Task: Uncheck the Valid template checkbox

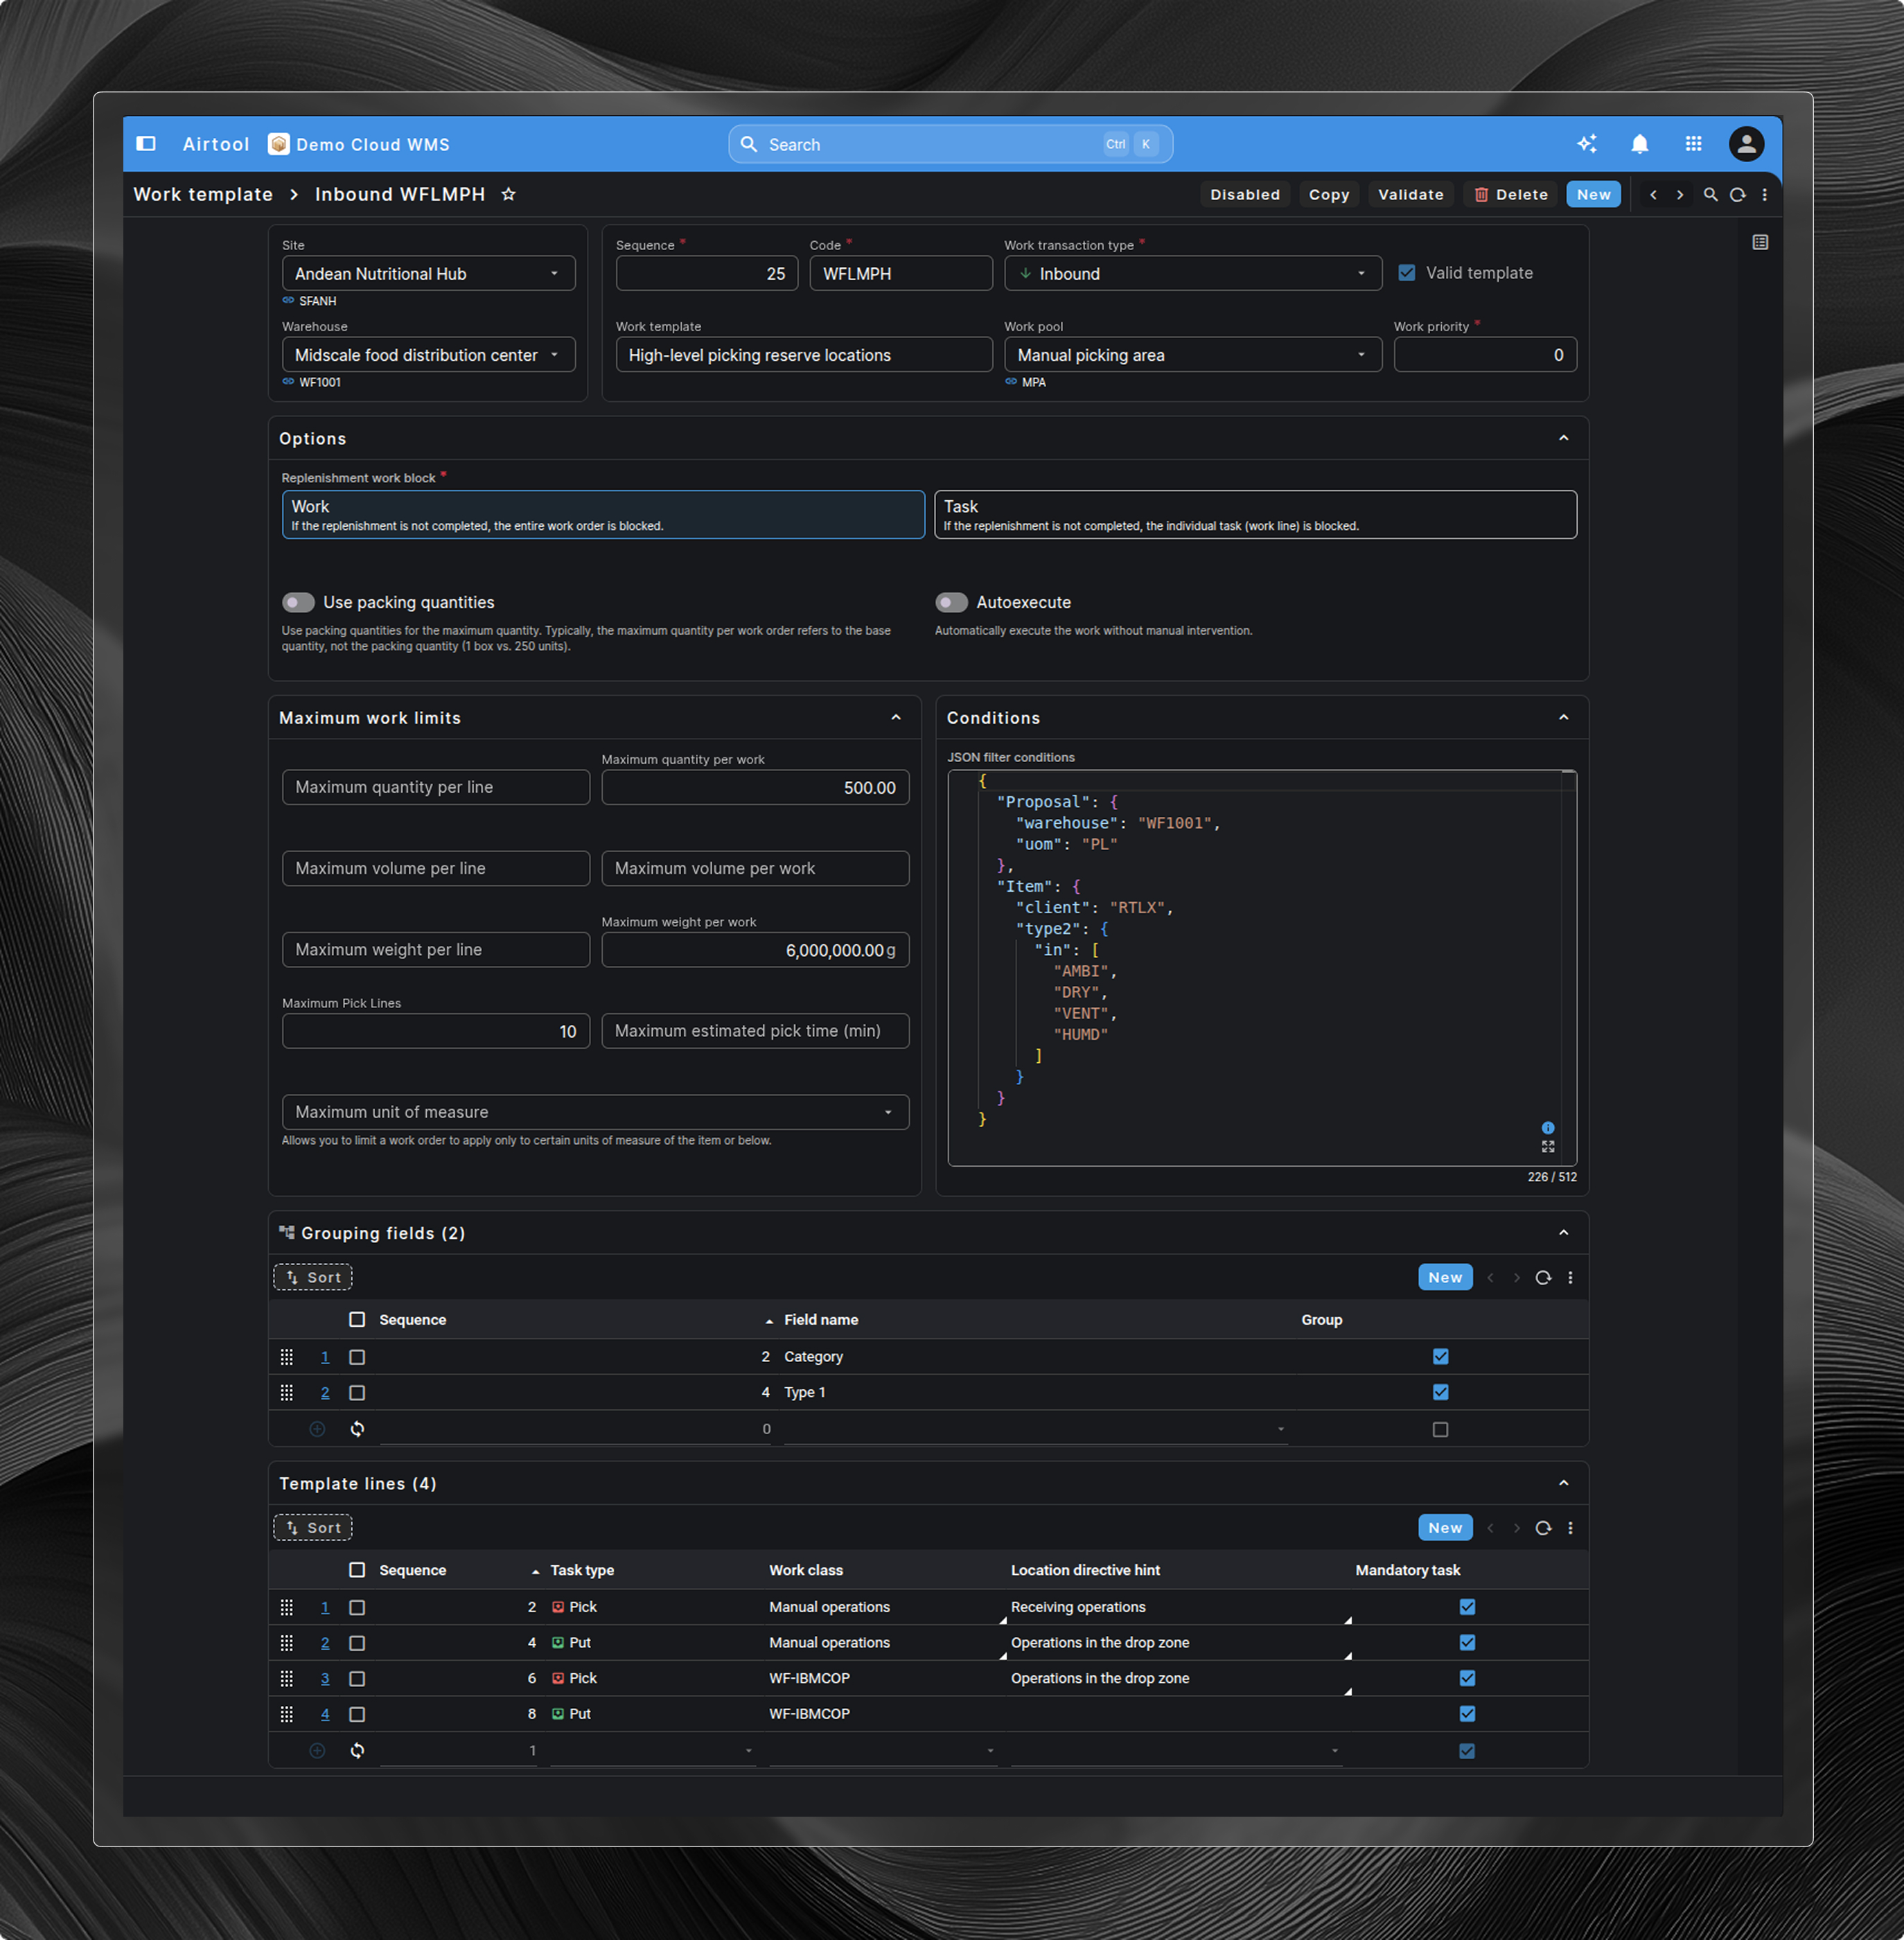Action: click(x=1406, y=273)
